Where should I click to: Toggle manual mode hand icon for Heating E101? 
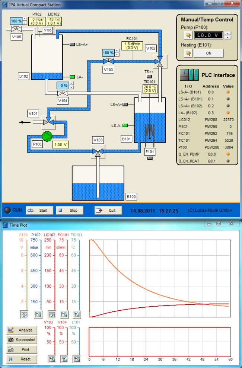click(188, 53)
